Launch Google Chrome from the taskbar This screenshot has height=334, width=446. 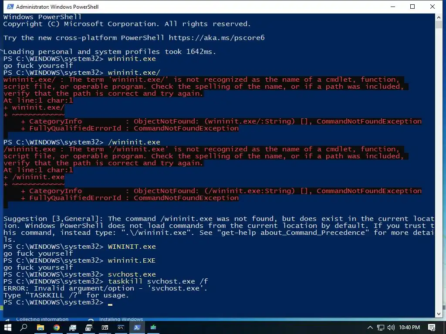57,327
